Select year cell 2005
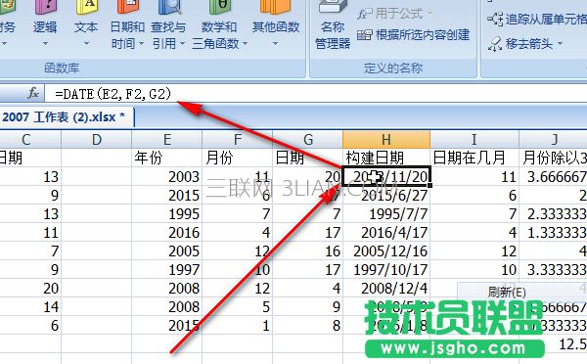 click(167, 250)
